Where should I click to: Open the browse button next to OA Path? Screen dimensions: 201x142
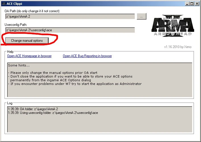click(142, 16)
